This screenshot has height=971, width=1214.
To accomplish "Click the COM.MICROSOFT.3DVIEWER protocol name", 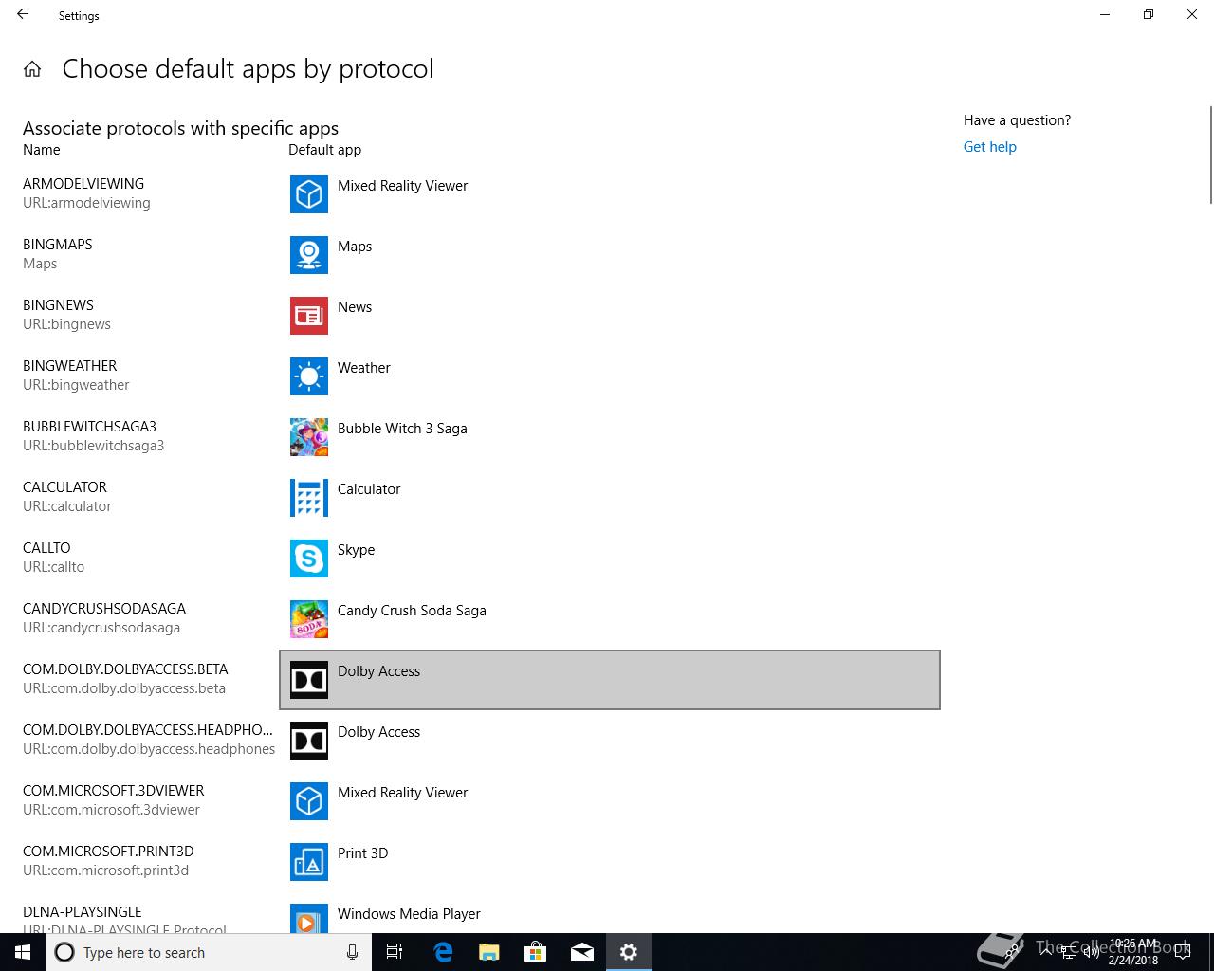I will tap(114, 791).
